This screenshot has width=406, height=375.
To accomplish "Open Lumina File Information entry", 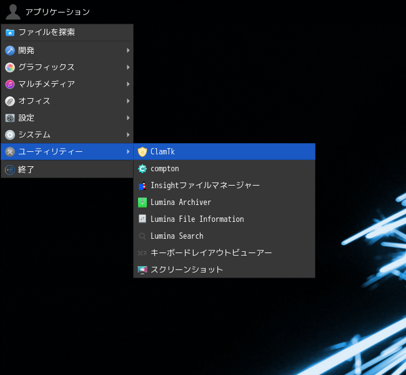I will (x=224, y=219).
